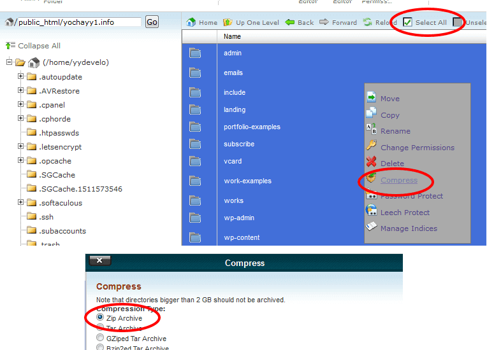Expand the .cpanel folder node
Image resolution: width=487 pixels, height=350 pixels.
click(x=20, y=104)
